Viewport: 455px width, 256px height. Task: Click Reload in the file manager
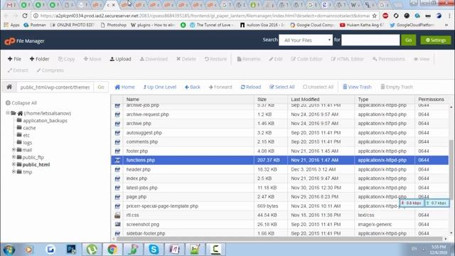click(x=251, y=87)
